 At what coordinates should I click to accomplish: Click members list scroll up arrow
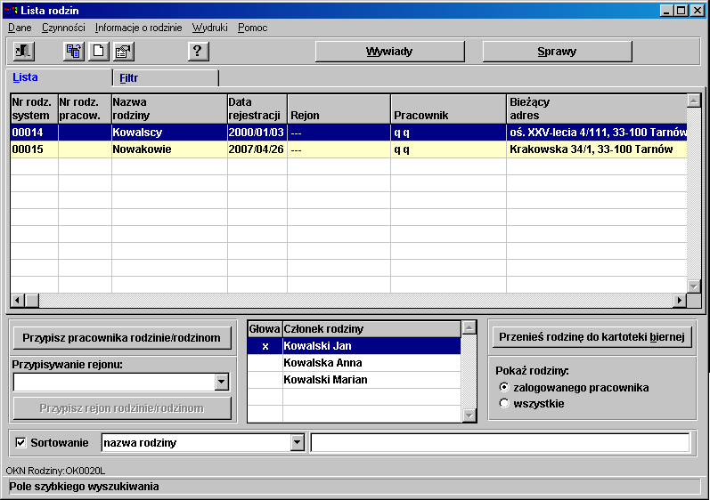point(469,327)
